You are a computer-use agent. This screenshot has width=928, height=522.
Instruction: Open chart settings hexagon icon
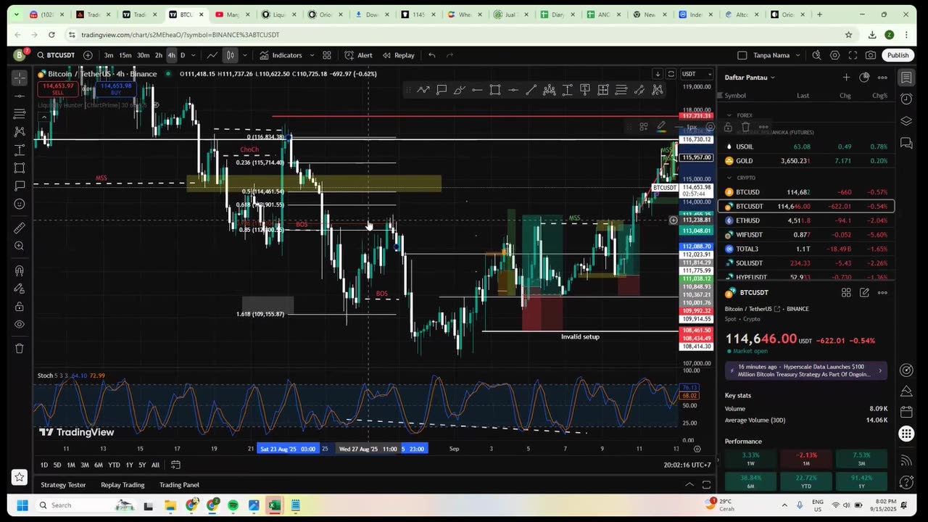click(x=834, y=55)
